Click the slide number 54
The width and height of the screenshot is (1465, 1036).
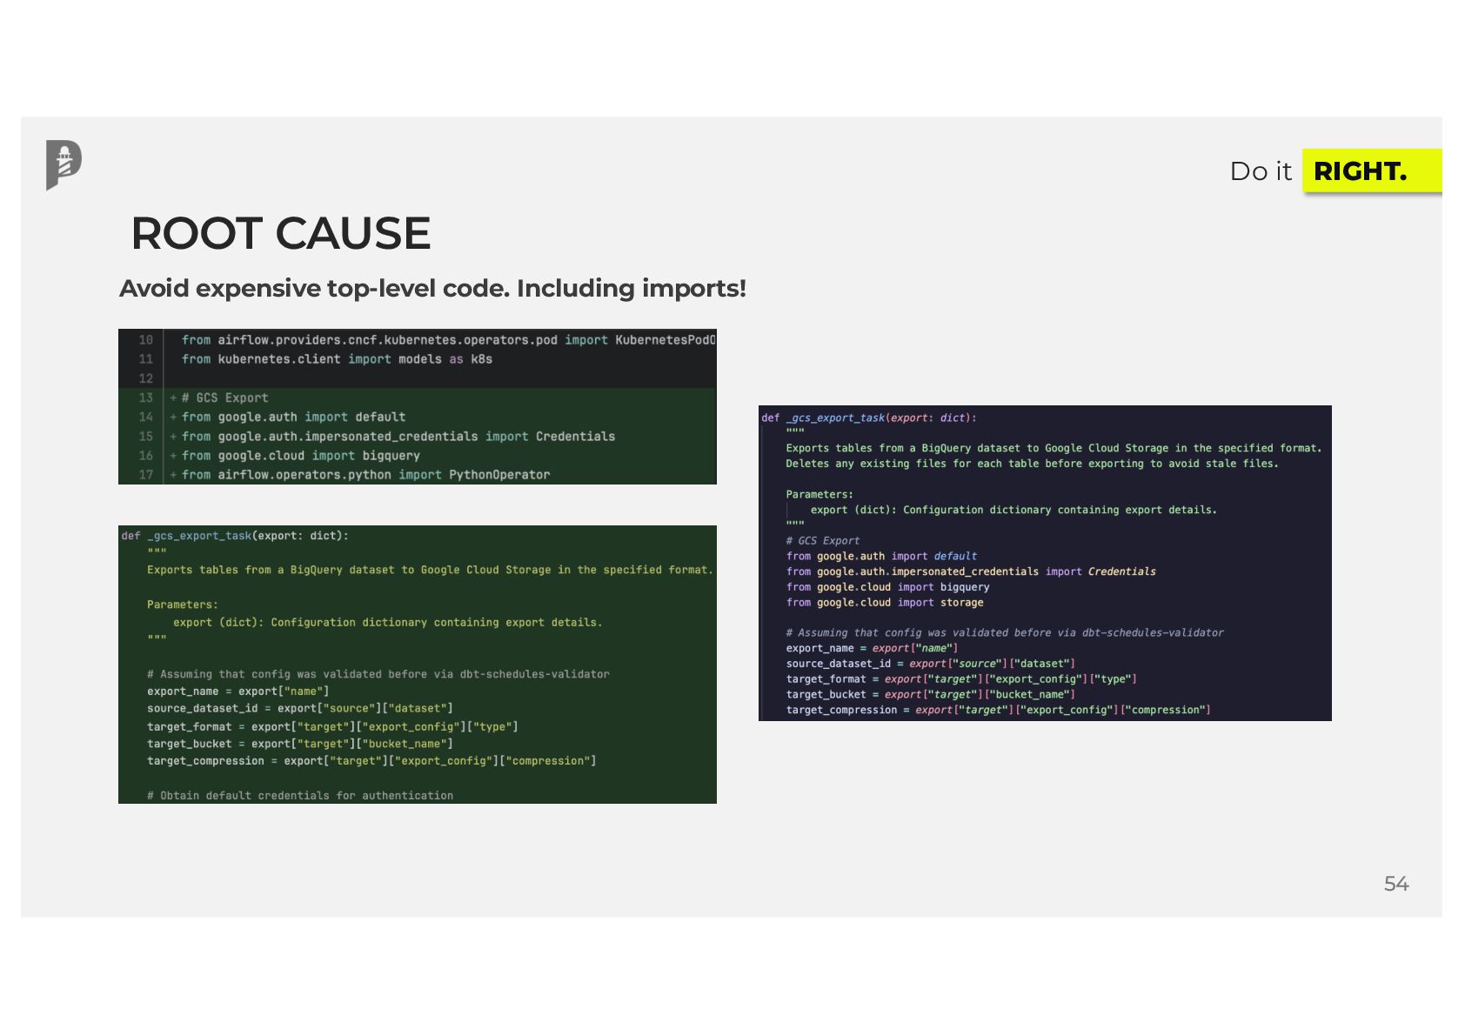(x=1396, y=884)
